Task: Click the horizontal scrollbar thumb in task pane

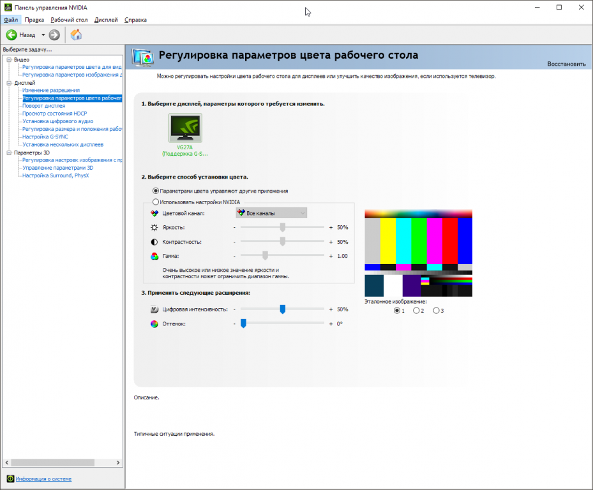Action: point(52,463)
